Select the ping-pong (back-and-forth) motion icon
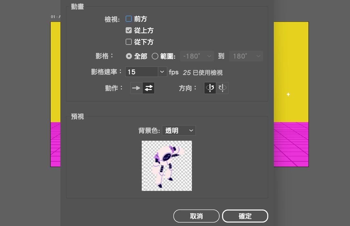The width and height of the screenshot is (350, 226). (148, 87)
